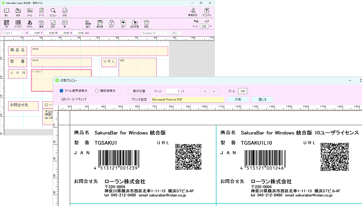Click the preview page number field
This screenshot has width=362, height=206.
[173, 91]
